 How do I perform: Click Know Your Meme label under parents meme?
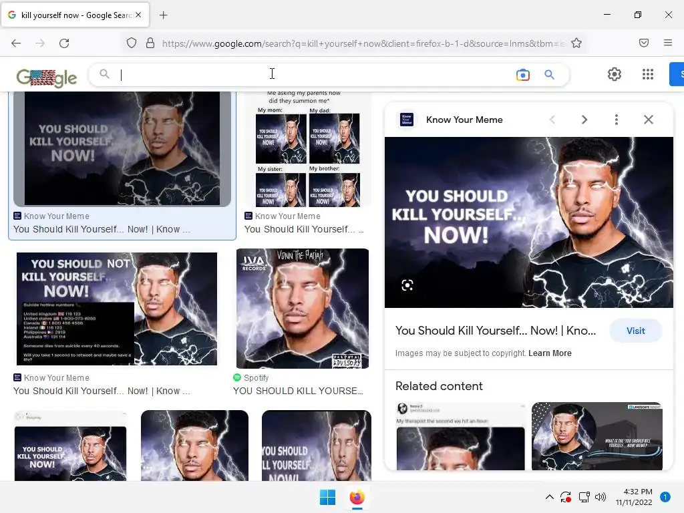coord(287,216)
